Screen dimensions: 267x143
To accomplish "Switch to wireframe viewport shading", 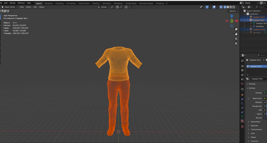I will pyautogui.click(x=225, y=7).
